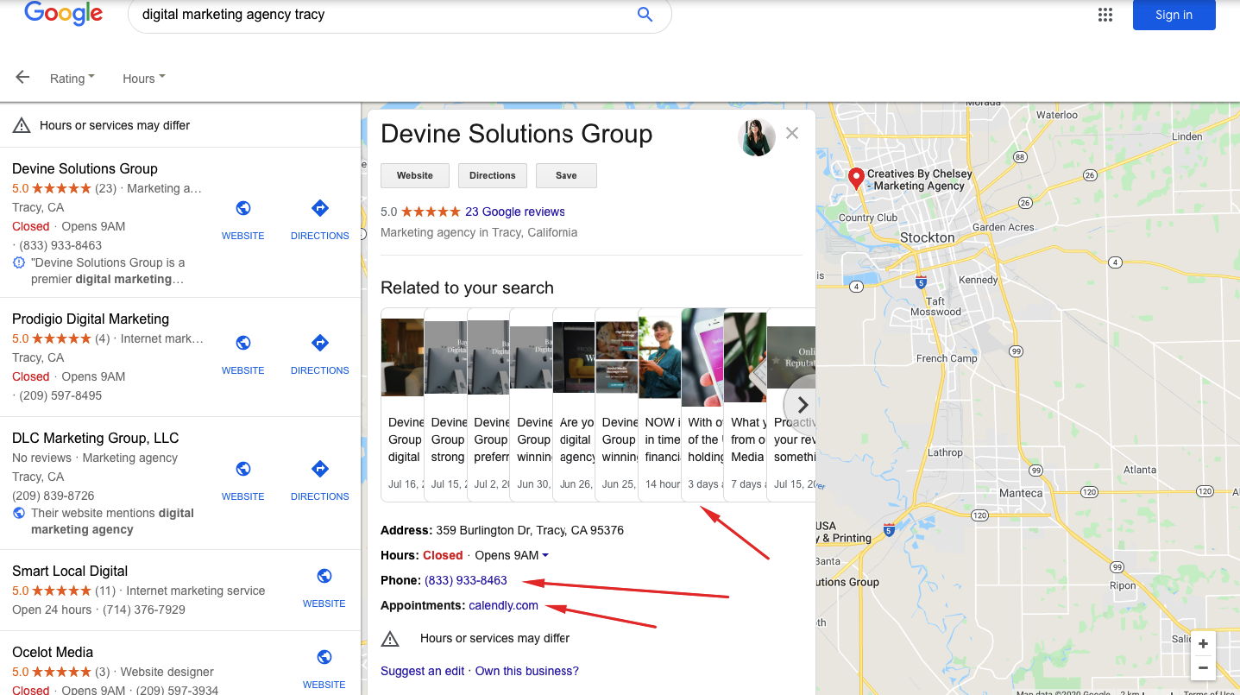This screenshot has height=695, width=1240.
Task: Get directions to Devine Solutions Group listing
Action: pyautogui.click(x=320, y=208)
